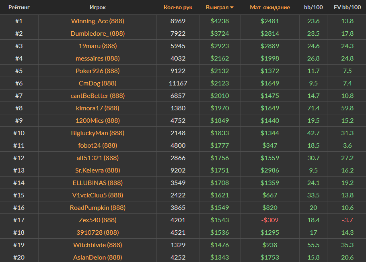Image resolution: width=366 pixels, height=262 pixels.
Task: Click player Poker926 (888)
Action: coord(98,71)
